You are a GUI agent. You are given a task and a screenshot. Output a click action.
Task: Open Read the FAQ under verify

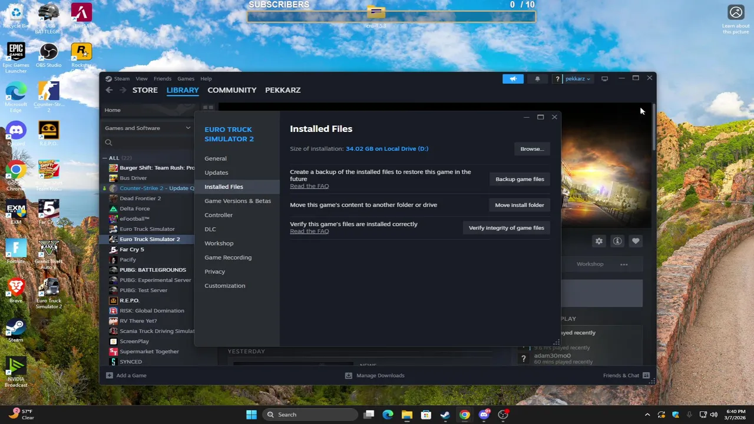click(x=309, y=231)
